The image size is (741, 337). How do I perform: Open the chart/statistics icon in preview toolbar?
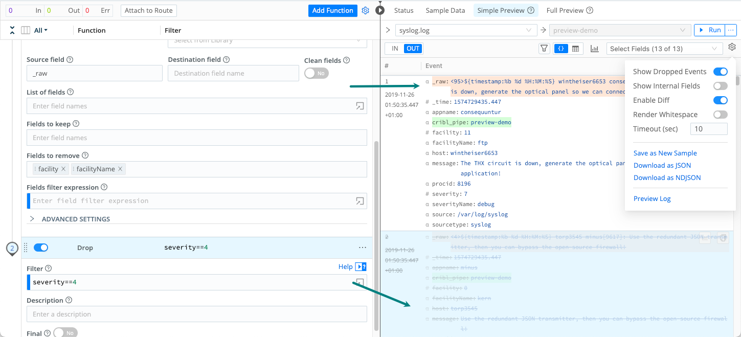pos(594,48)
